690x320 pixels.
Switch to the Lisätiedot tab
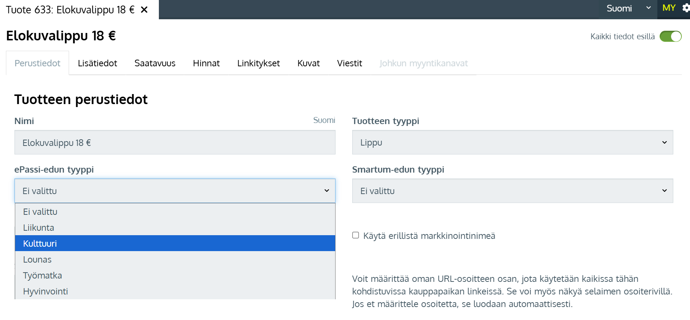97,63
